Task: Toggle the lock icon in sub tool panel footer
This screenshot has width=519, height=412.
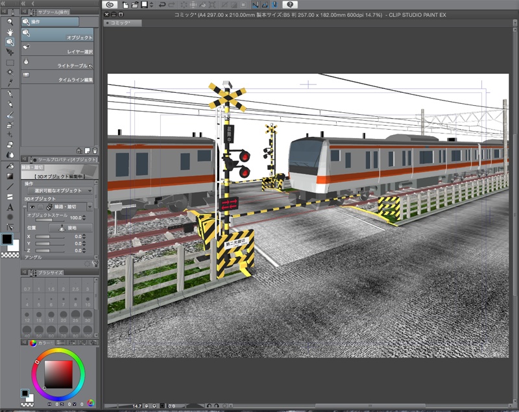Action: tap(78, 150)
